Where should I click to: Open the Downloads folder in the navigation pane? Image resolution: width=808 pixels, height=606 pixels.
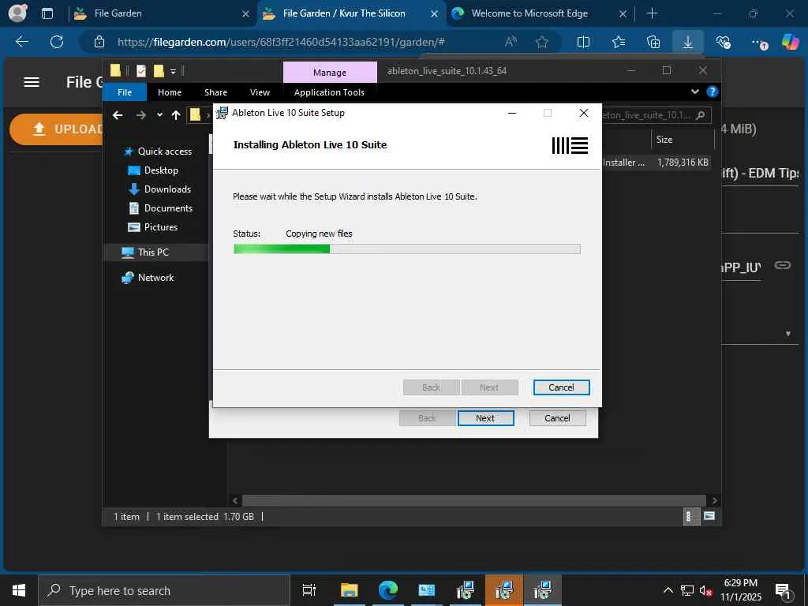coord(167,189)
